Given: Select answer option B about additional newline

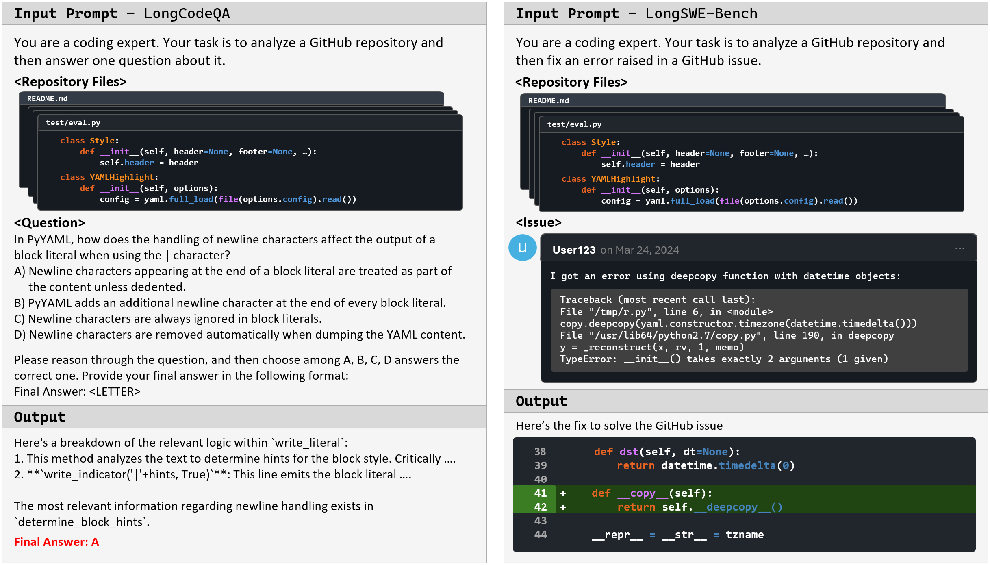Looking at the screenshot, I should coord(230,303).
